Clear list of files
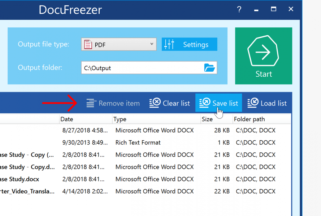321x216 pixels. [x=170, y=103]
